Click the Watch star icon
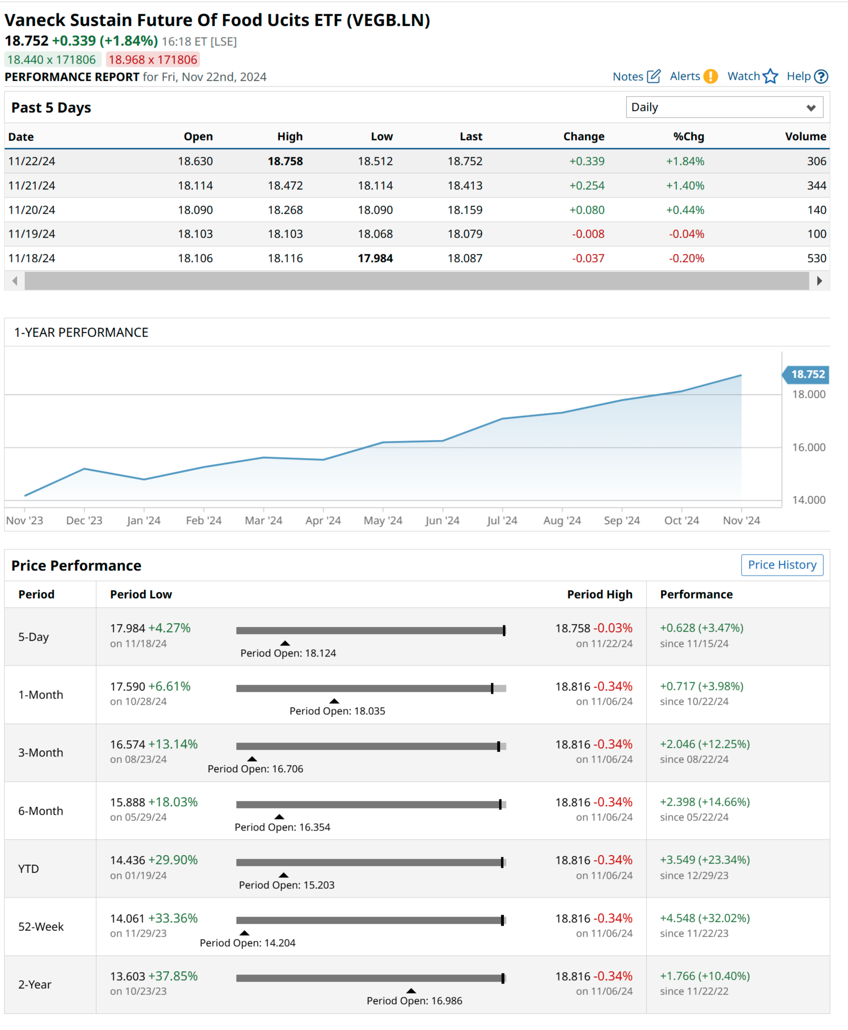 [x=770, y=76]
